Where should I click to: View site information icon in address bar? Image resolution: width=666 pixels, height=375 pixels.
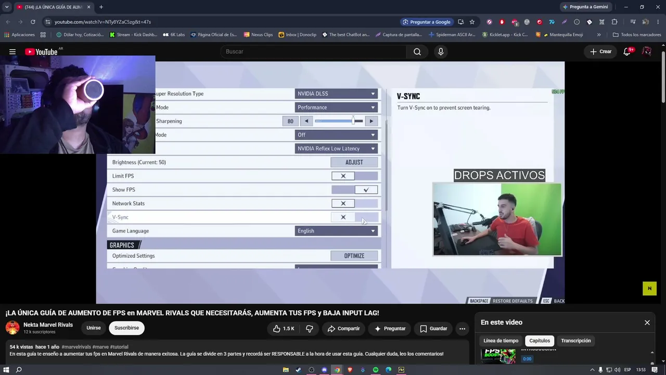47,22
